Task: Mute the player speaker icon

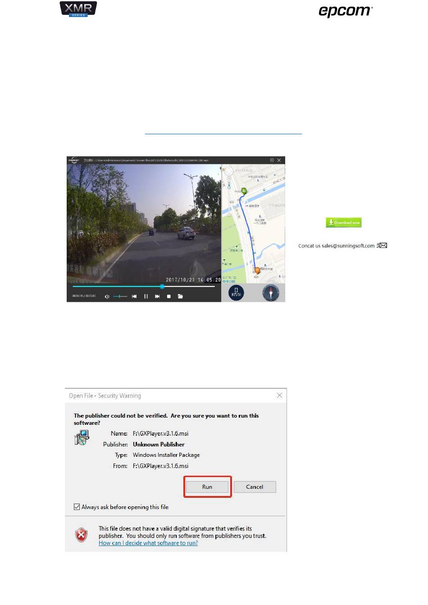Action: click(x=107, y=296)
